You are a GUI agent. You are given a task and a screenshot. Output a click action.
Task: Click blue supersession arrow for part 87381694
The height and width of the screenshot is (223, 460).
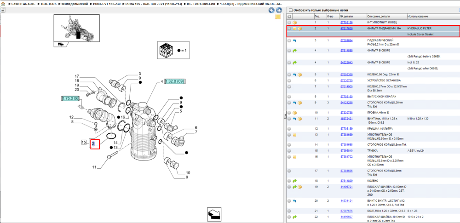294,40
